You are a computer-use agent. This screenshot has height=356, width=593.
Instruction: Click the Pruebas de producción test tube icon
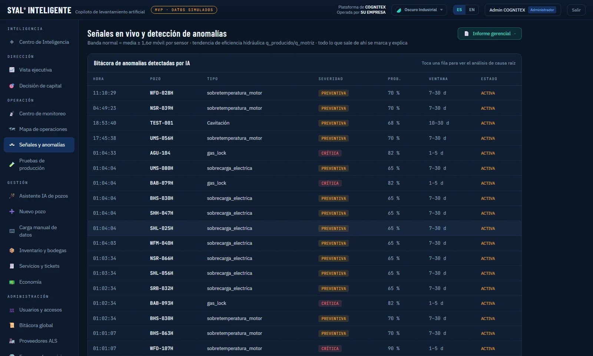[x=12, y=164]
